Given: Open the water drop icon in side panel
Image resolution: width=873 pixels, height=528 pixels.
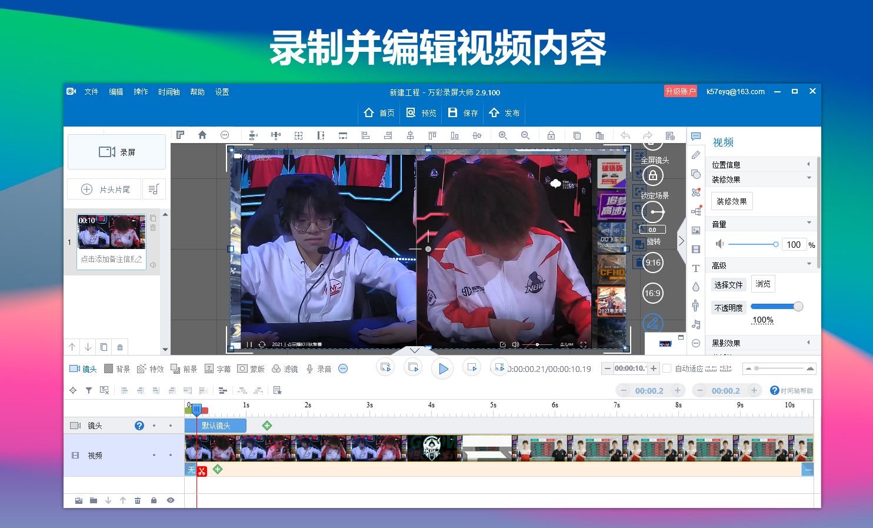Looking at the screenshot, I should [696, 287].
